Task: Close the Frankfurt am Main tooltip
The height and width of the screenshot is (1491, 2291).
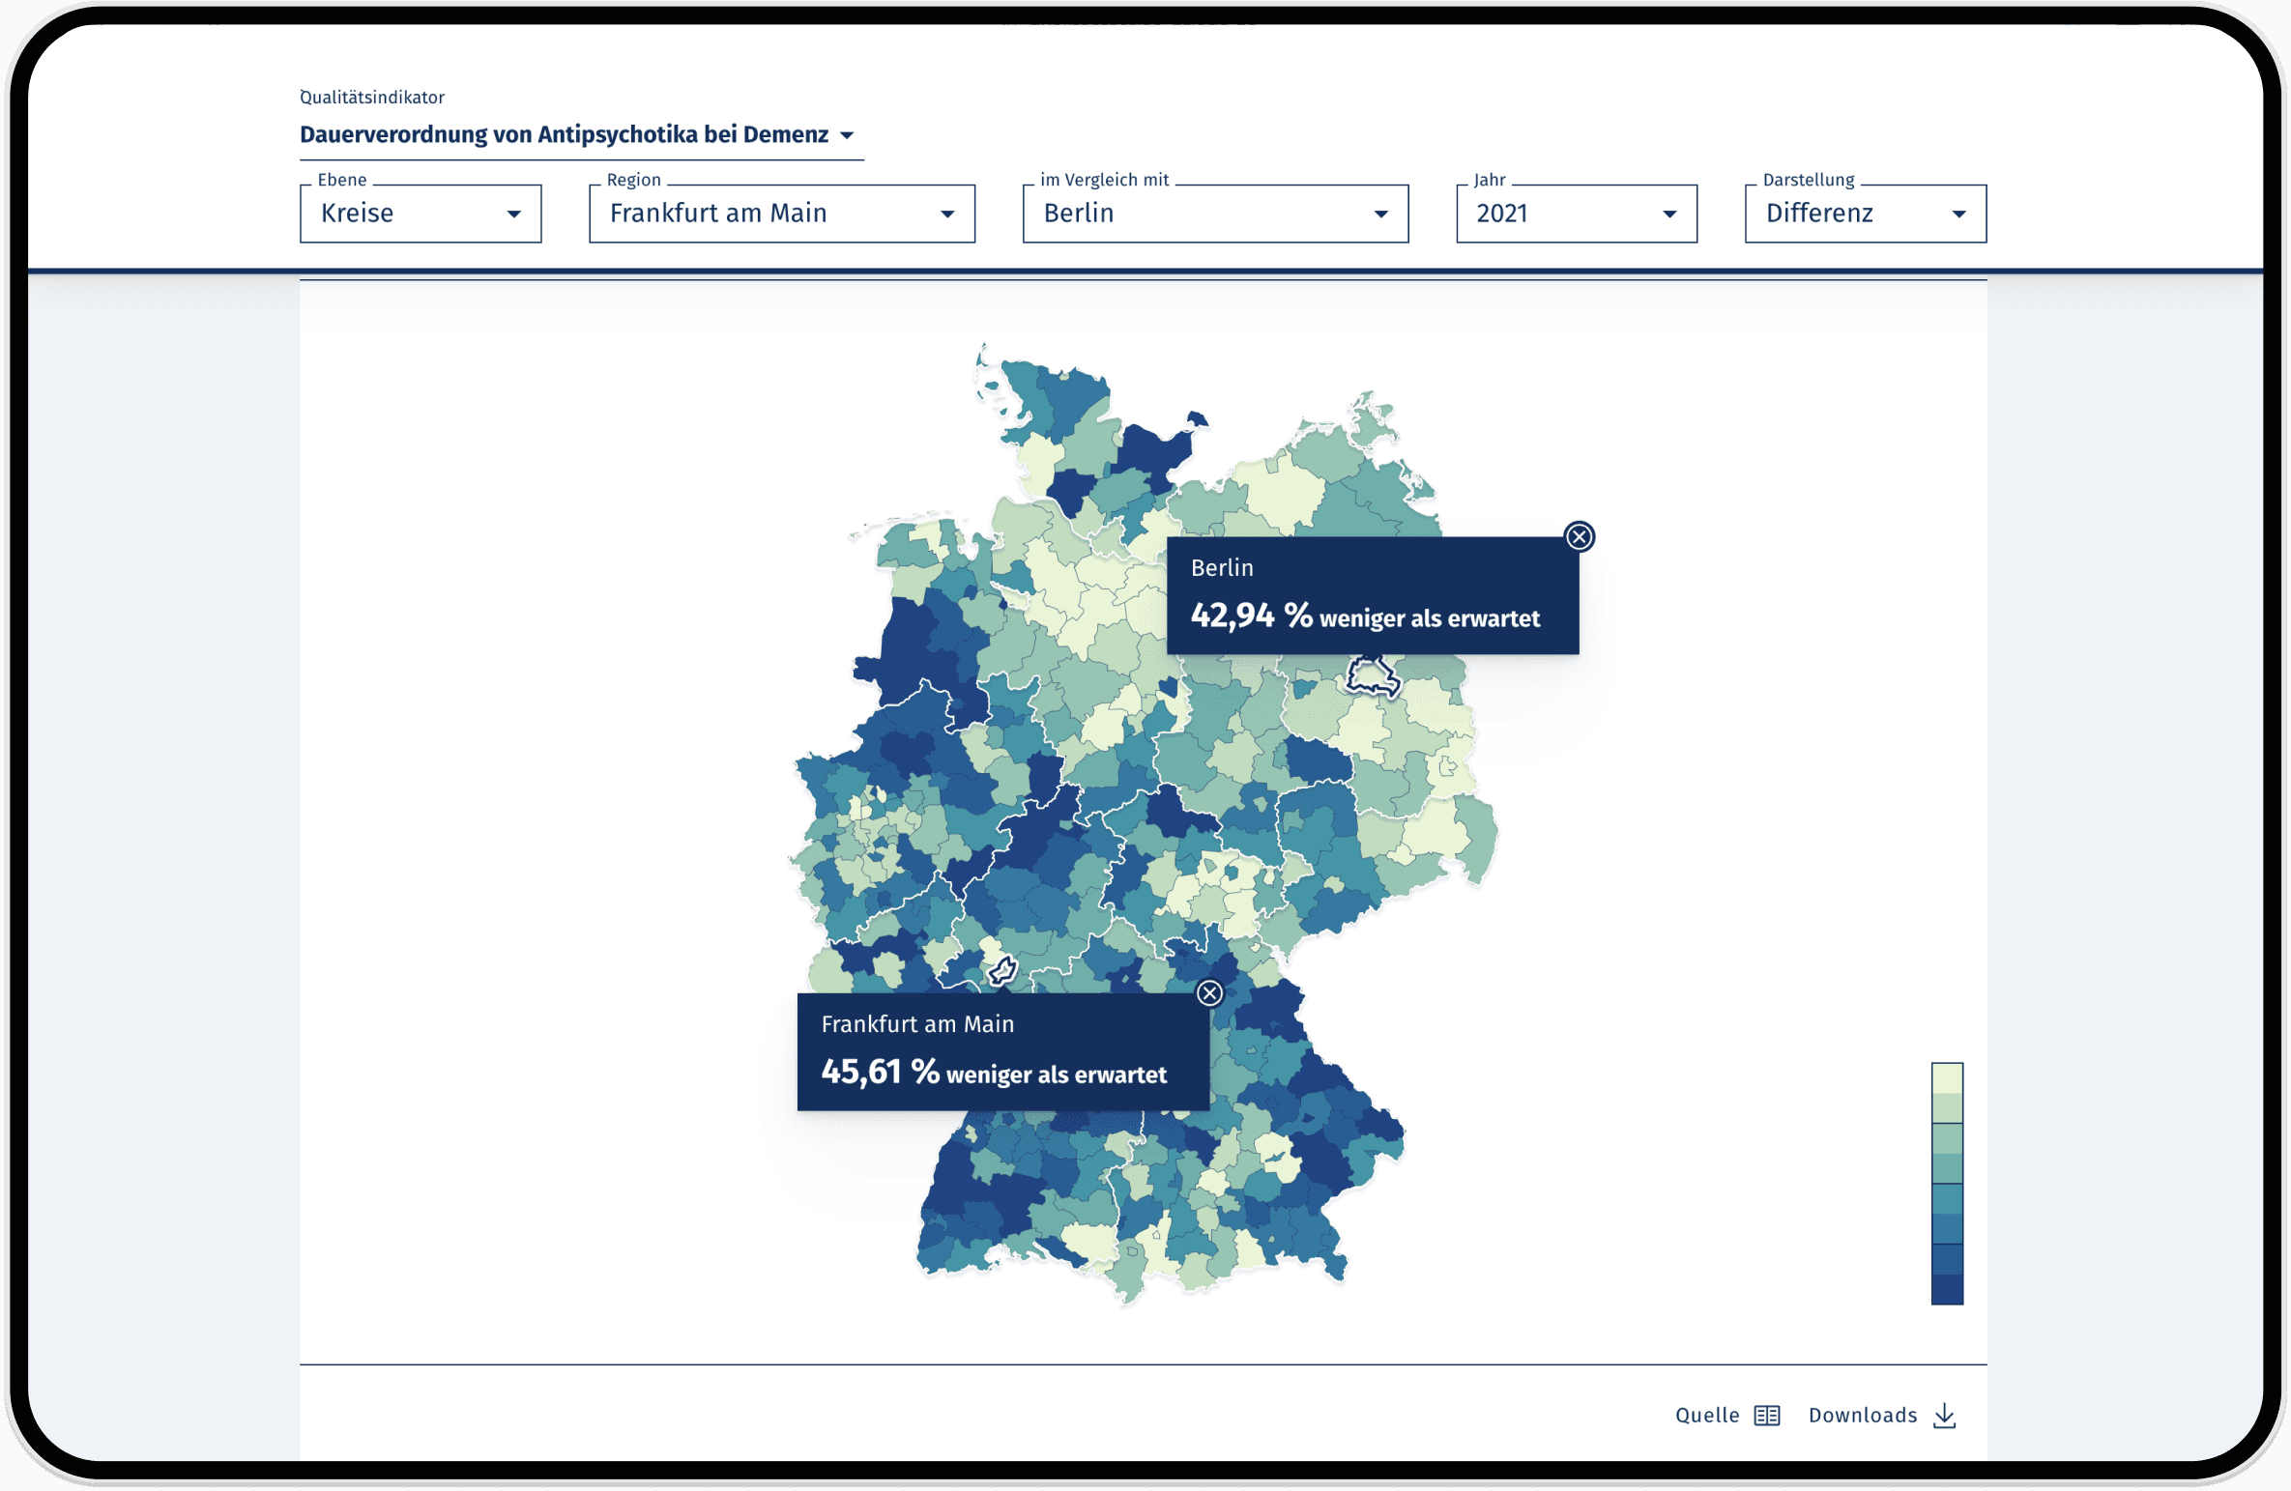Action: 1208,992
